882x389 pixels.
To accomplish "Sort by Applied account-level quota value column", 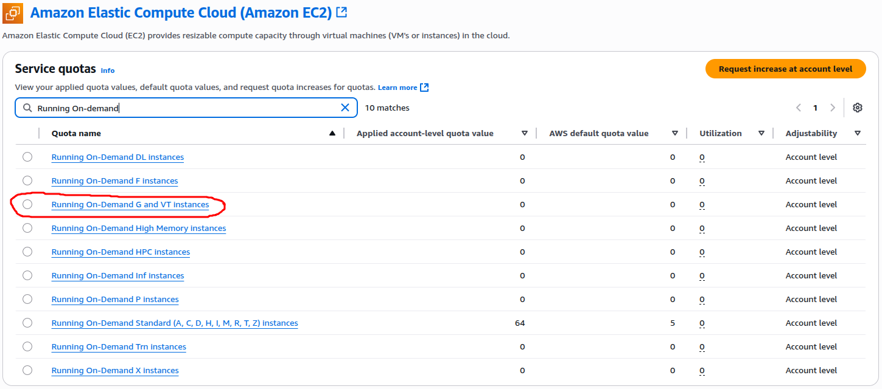I will [x=525, y=134].
